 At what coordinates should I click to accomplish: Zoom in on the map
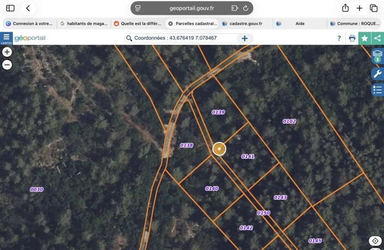click(x=7, y=52)
